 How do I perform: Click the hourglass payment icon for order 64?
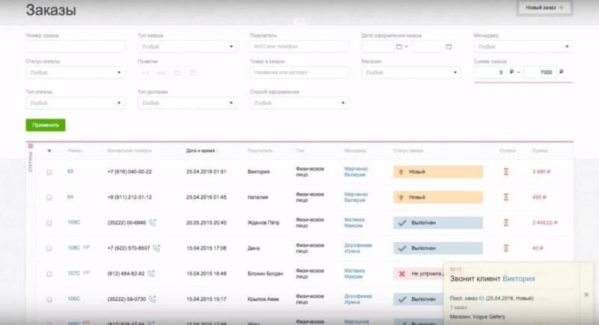point(505,197)
